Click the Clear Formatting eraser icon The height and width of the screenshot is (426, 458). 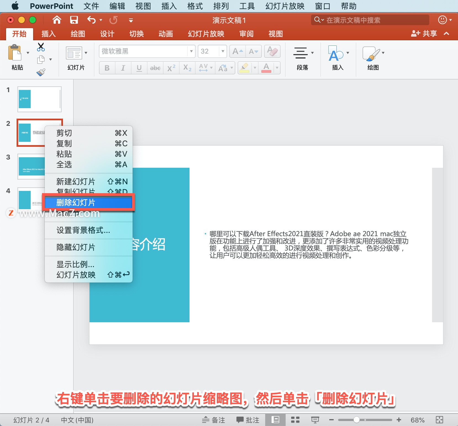tap(272, 51)
